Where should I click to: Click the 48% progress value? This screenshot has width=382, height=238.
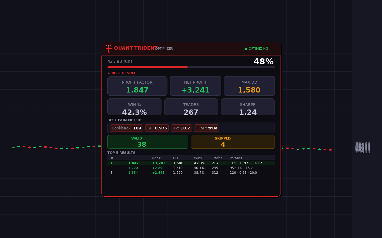tap(264, 62)
